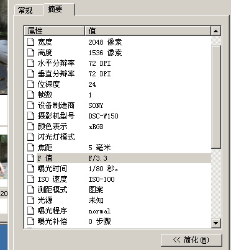Select the 测距模式 property name
The height and width of the screenshot is (250, 231).
click(x=52, y=190)
